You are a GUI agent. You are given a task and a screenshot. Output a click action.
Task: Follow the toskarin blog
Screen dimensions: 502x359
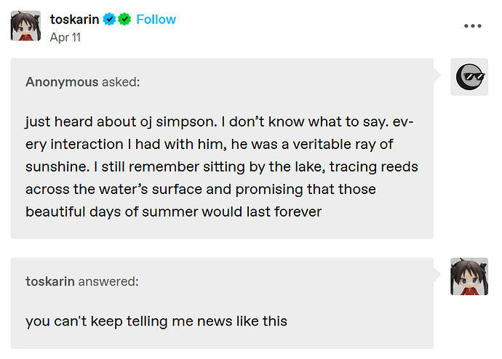coord(156,20)
